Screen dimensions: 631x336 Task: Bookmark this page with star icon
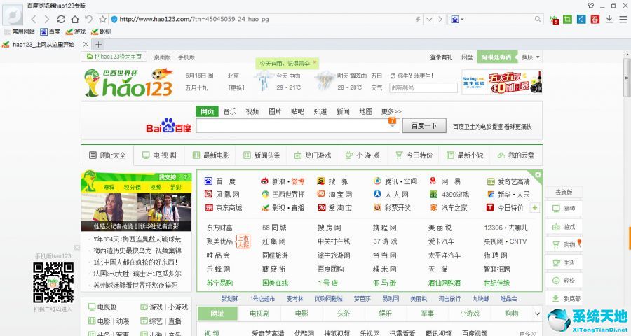(x=103, y=19)
